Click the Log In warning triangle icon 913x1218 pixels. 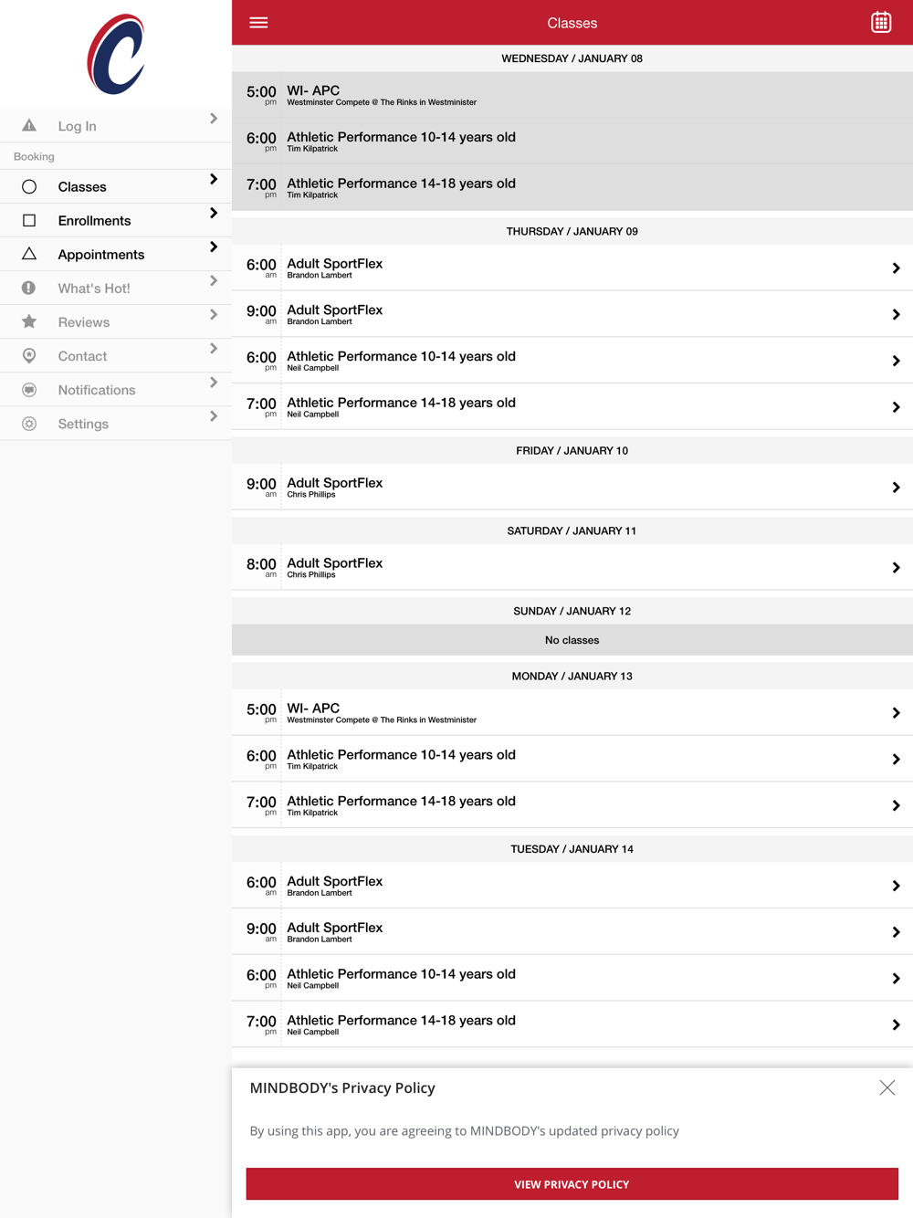(29, 126)
